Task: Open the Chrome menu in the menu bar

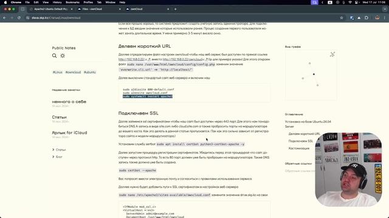Action: coord(16,2)
